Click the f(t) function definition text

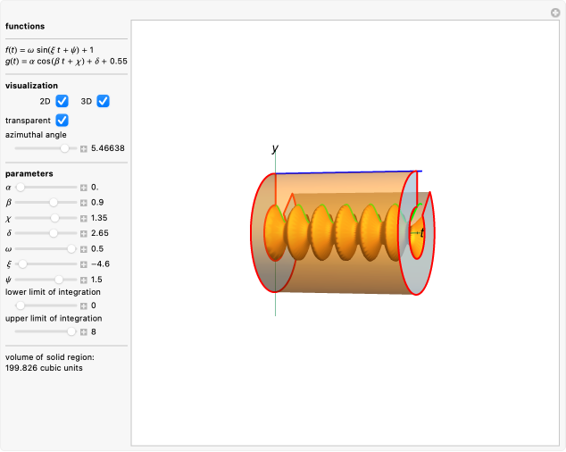[49, 50]
